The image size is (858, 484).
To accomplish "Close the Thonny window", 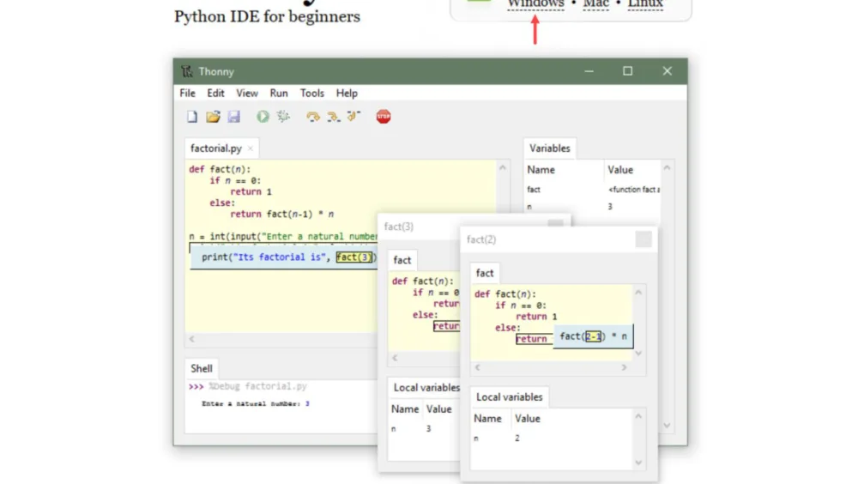I will tap(667, 71).
